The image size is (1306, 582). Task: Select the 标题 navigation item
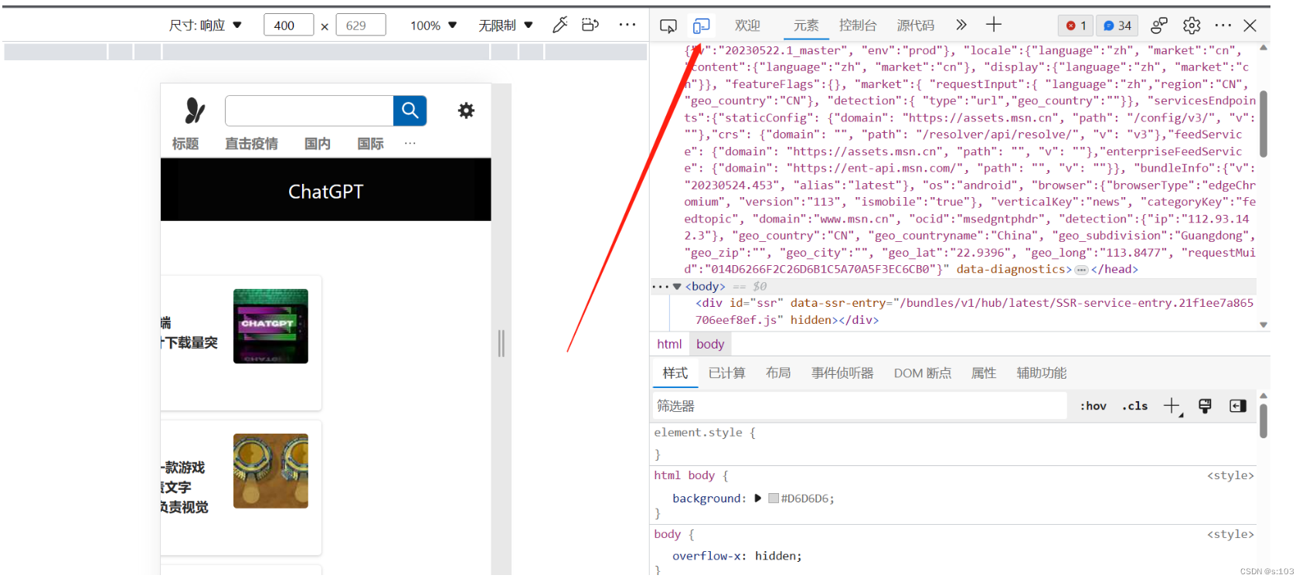185,144
